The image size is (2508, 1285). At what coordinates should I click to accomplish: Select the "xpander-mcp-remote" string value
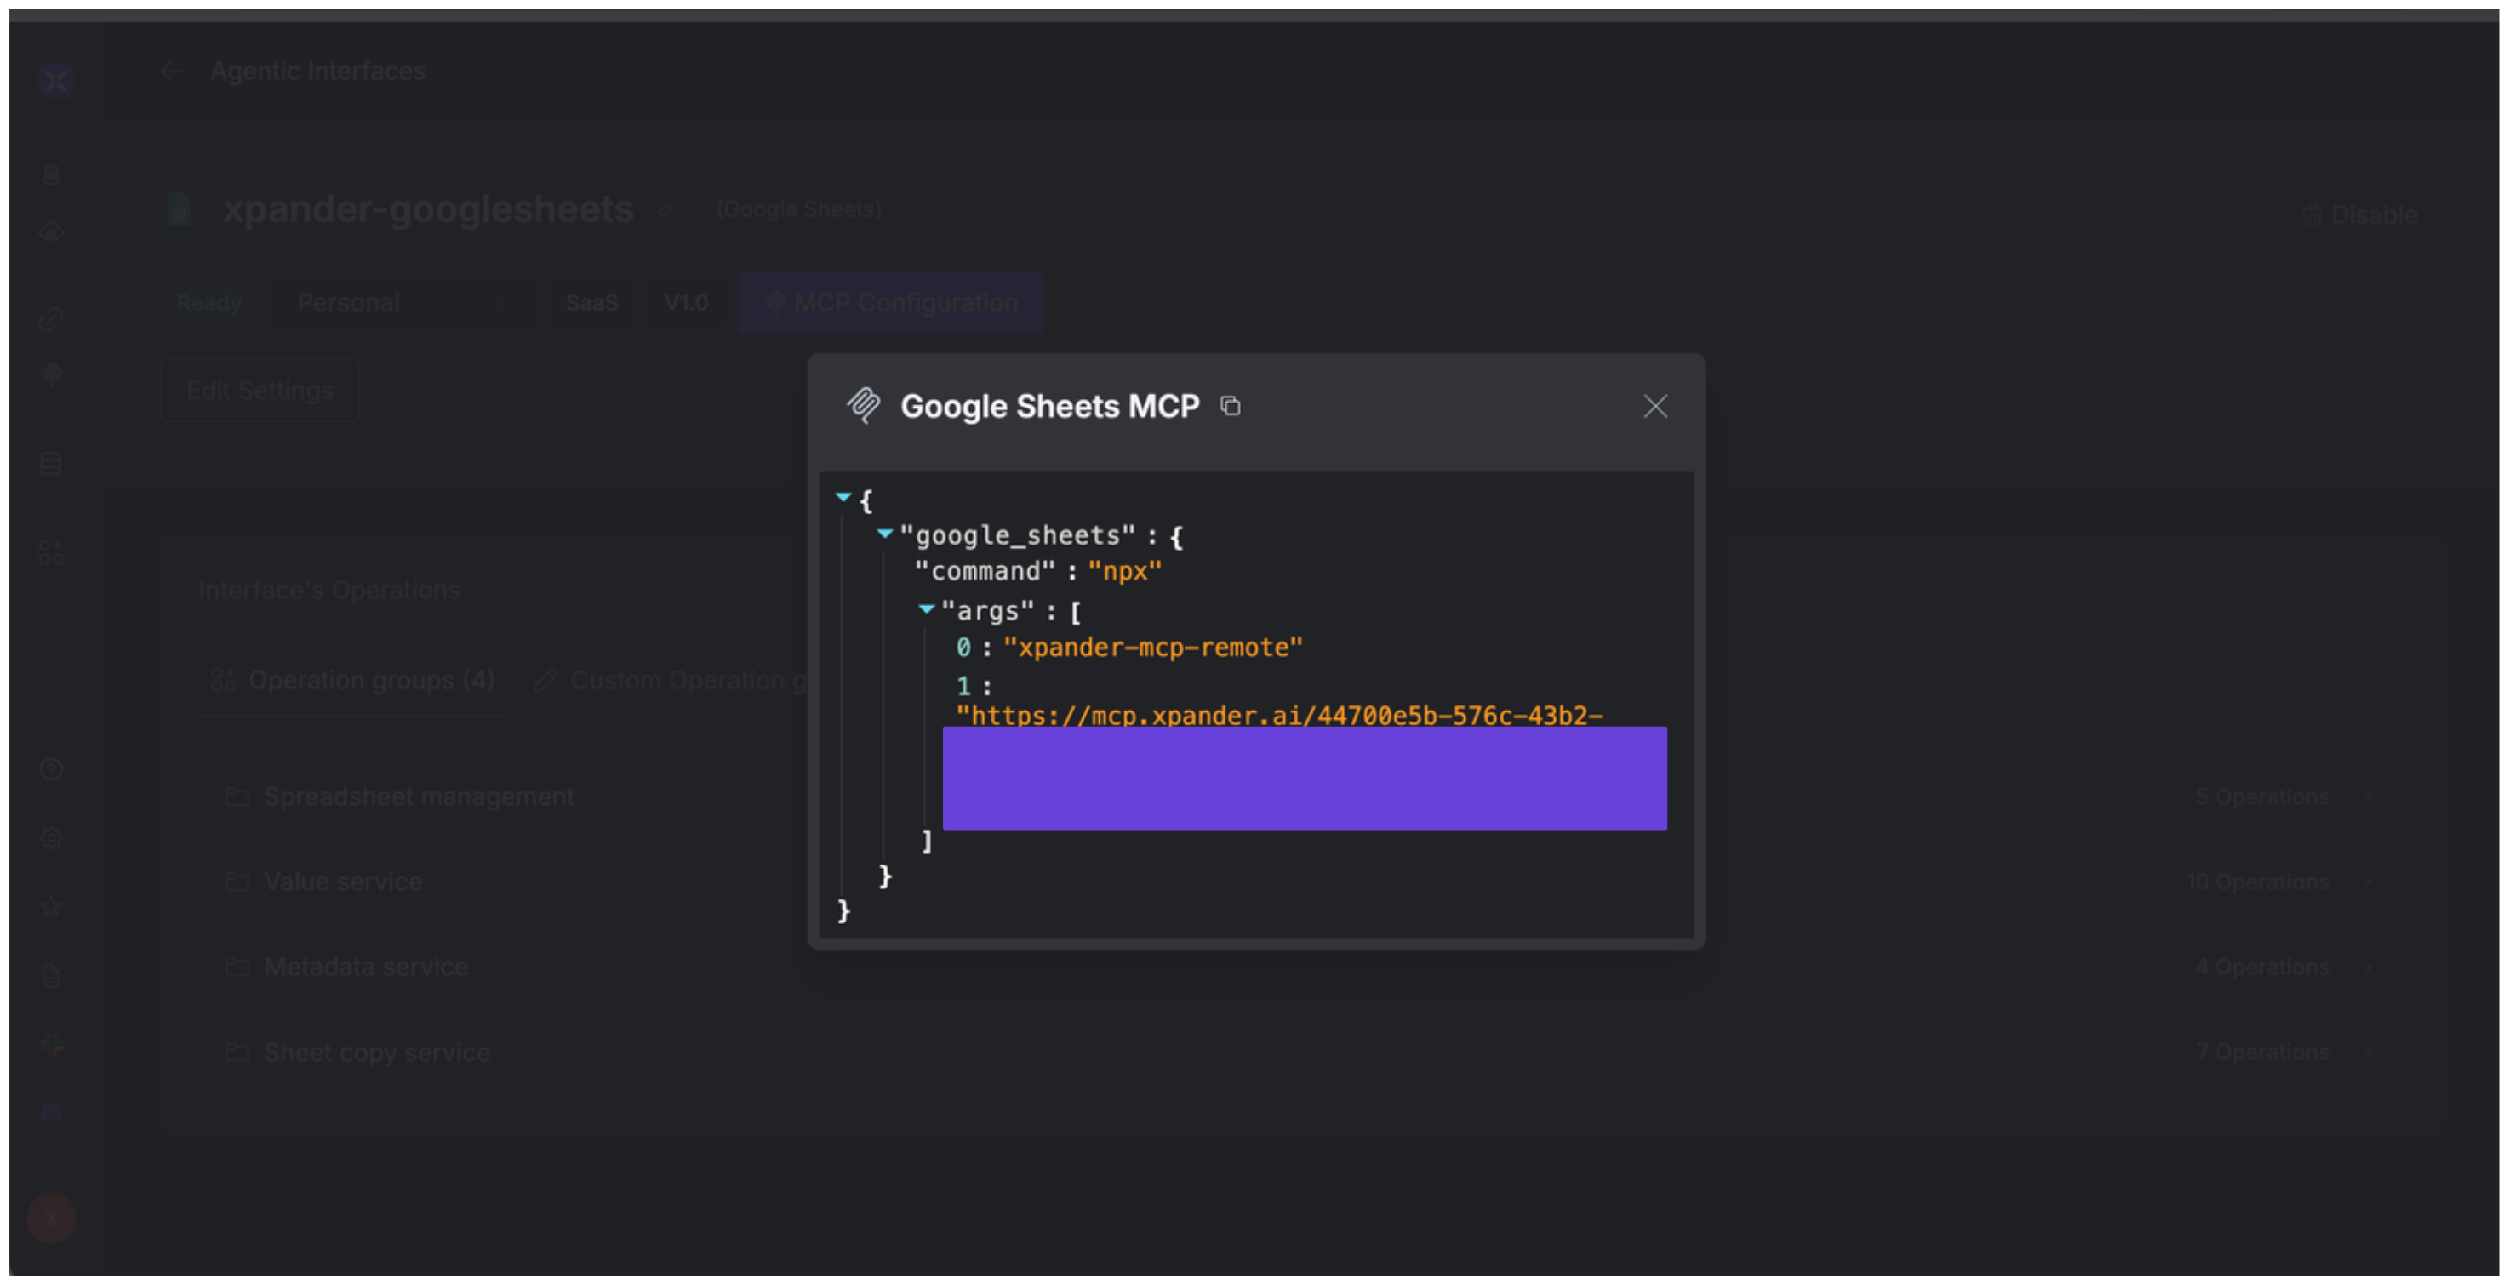pos(1151,648)
